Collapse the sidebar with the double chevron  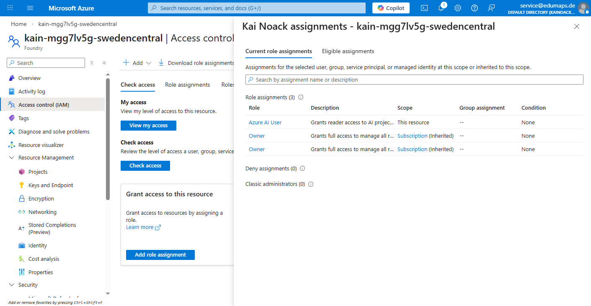pos(104,63)
